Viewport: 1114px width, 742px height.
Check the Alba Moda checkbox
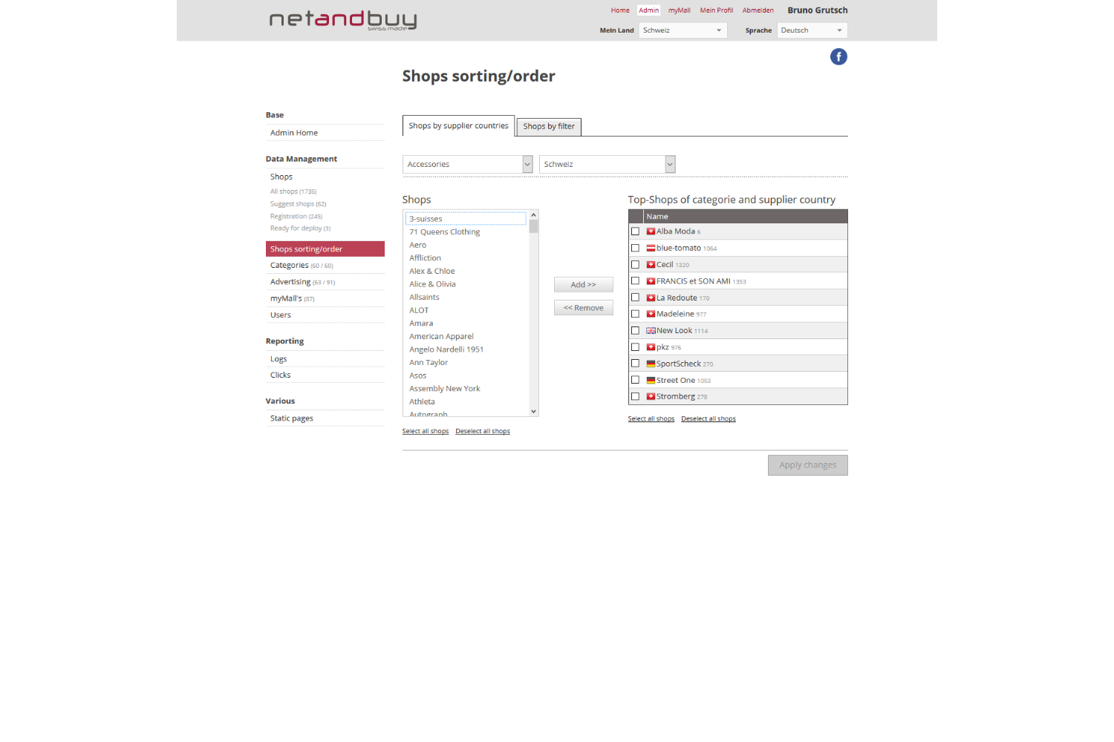coord(635,232)
